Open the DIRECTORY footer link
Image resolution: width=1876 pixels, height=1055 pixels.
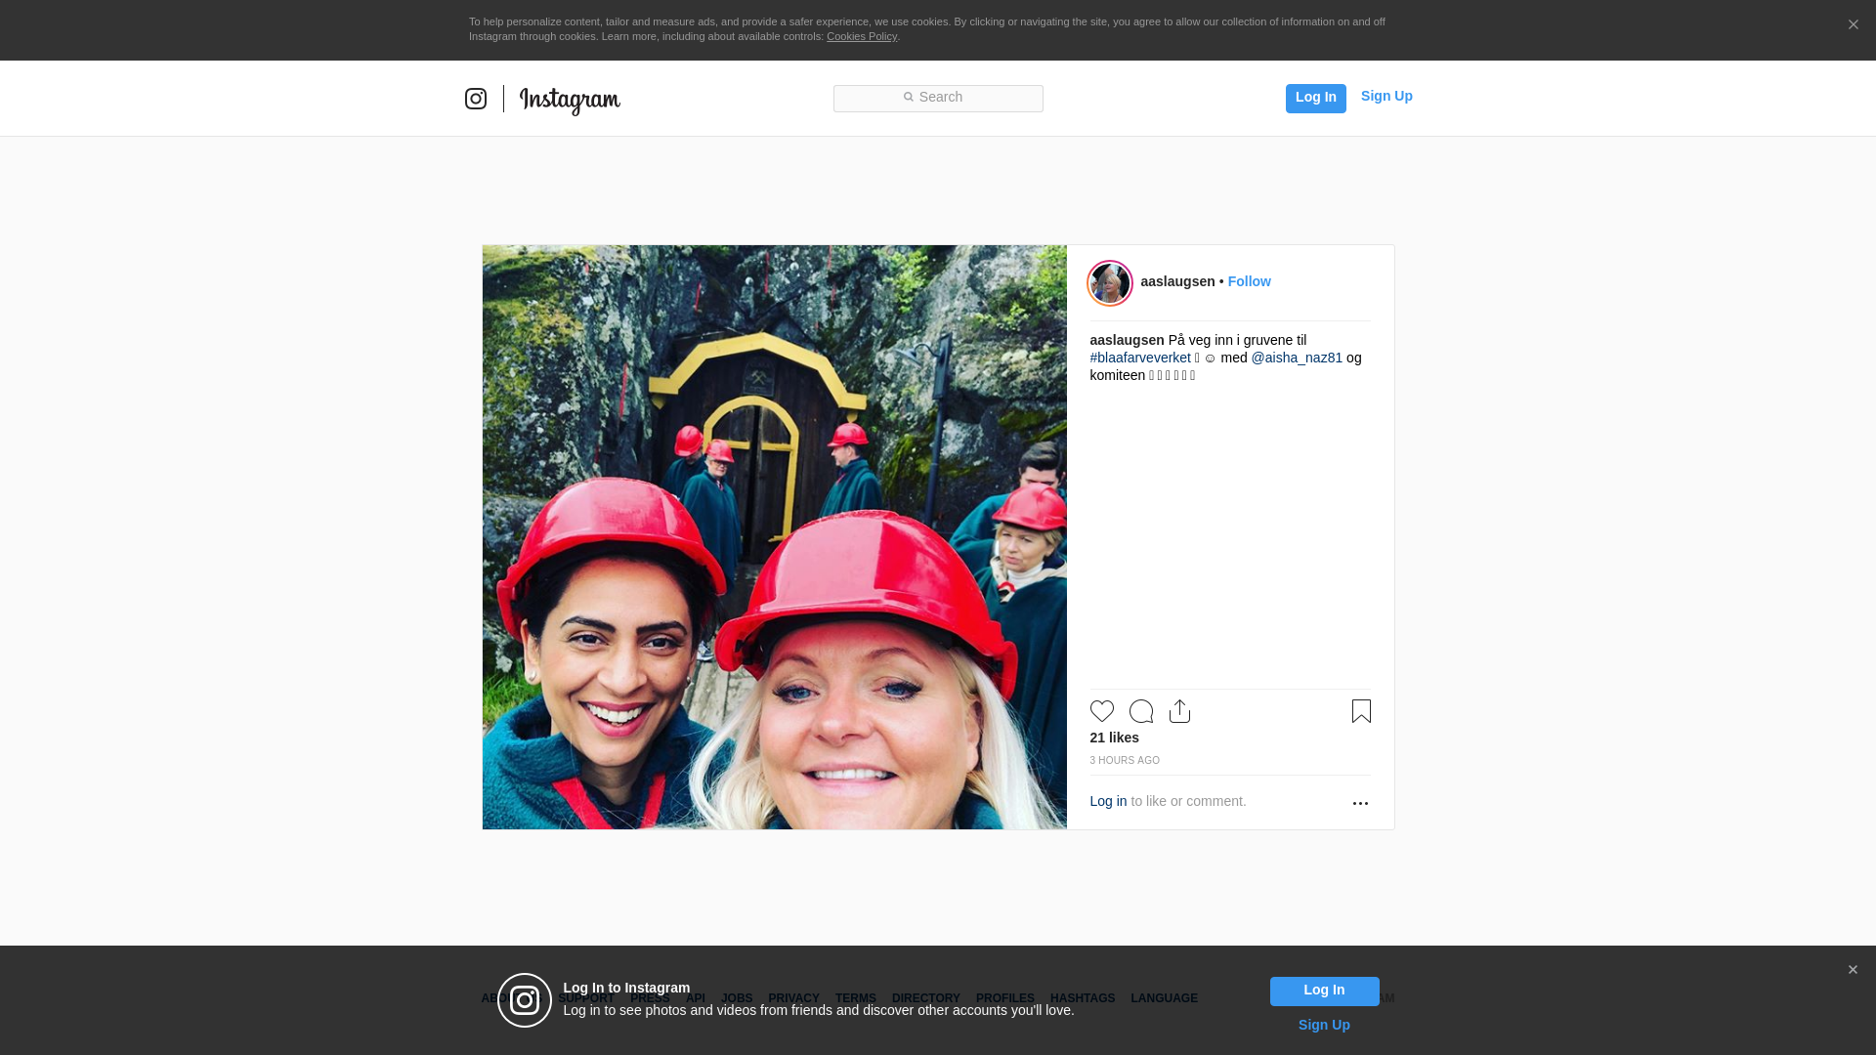(x=926, y=998)
